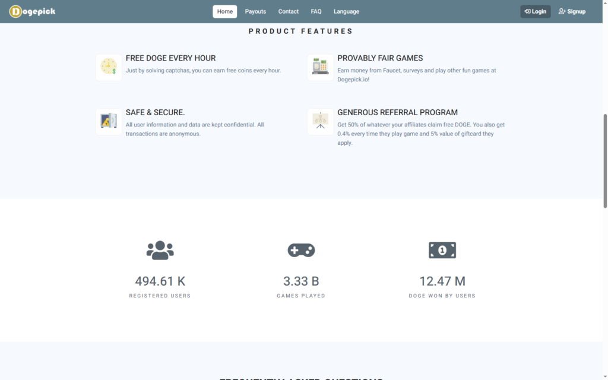
Task: Click the 494.61 K registered users figure
Action: point(160,281)
